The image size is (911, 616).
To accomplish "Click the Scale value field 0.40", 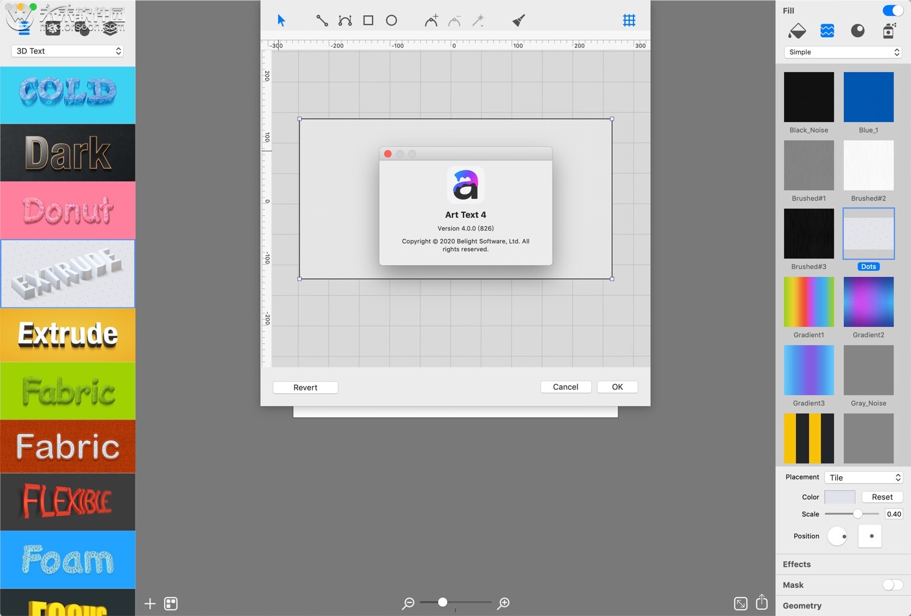I will pos(893,514).
